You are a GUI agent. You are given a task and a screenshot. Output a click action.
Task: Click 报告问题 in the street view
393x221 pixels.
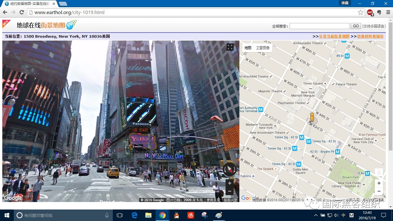[x=231, y=200]
